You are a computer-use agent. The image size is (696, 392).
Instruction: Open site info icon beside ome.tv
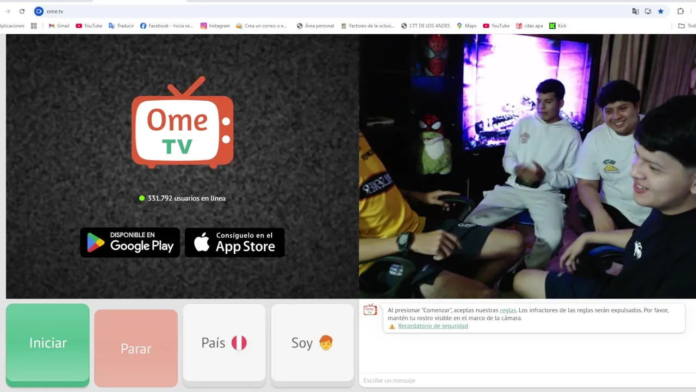[x=39, y=11]
